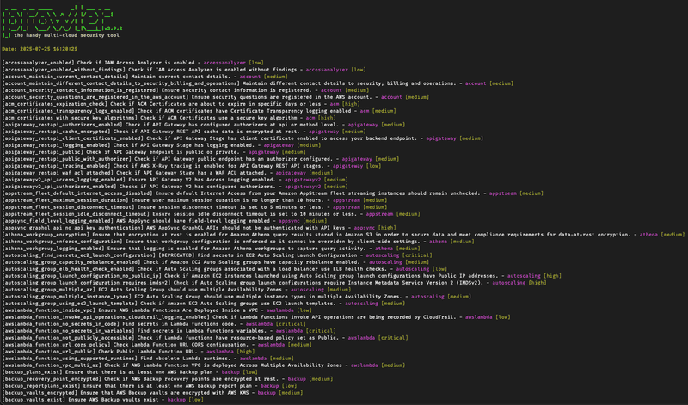Image resolution: width=688 pixels, height=405 pixels.
Task: Click [backup_vaults_encrypted] check name
Action: [x=40, y=393]
